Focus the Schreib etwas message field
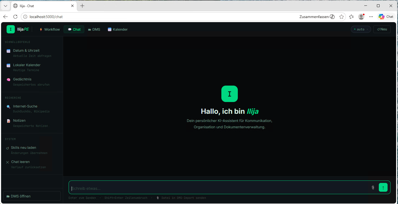This screenshot has width=398, height=204. pyautogui.click(x=219, y=188)
